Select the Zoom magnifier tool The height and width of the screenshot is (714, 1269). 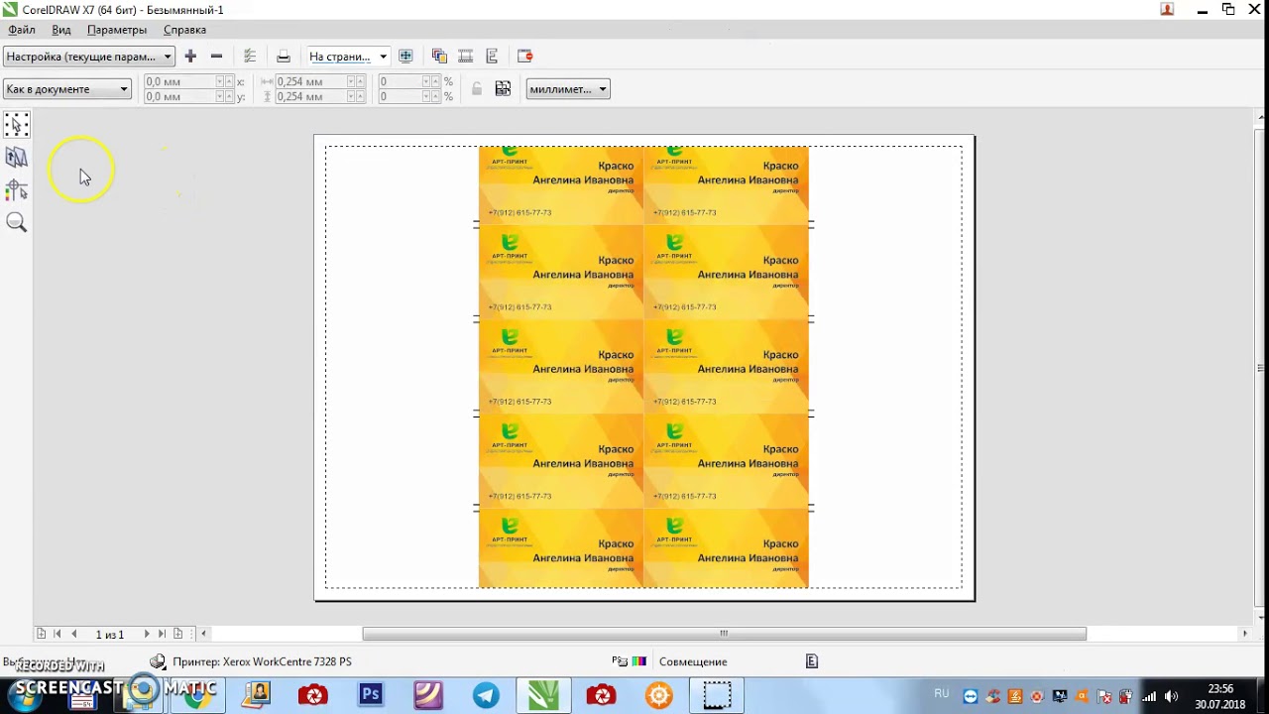[x=17, y=222]
